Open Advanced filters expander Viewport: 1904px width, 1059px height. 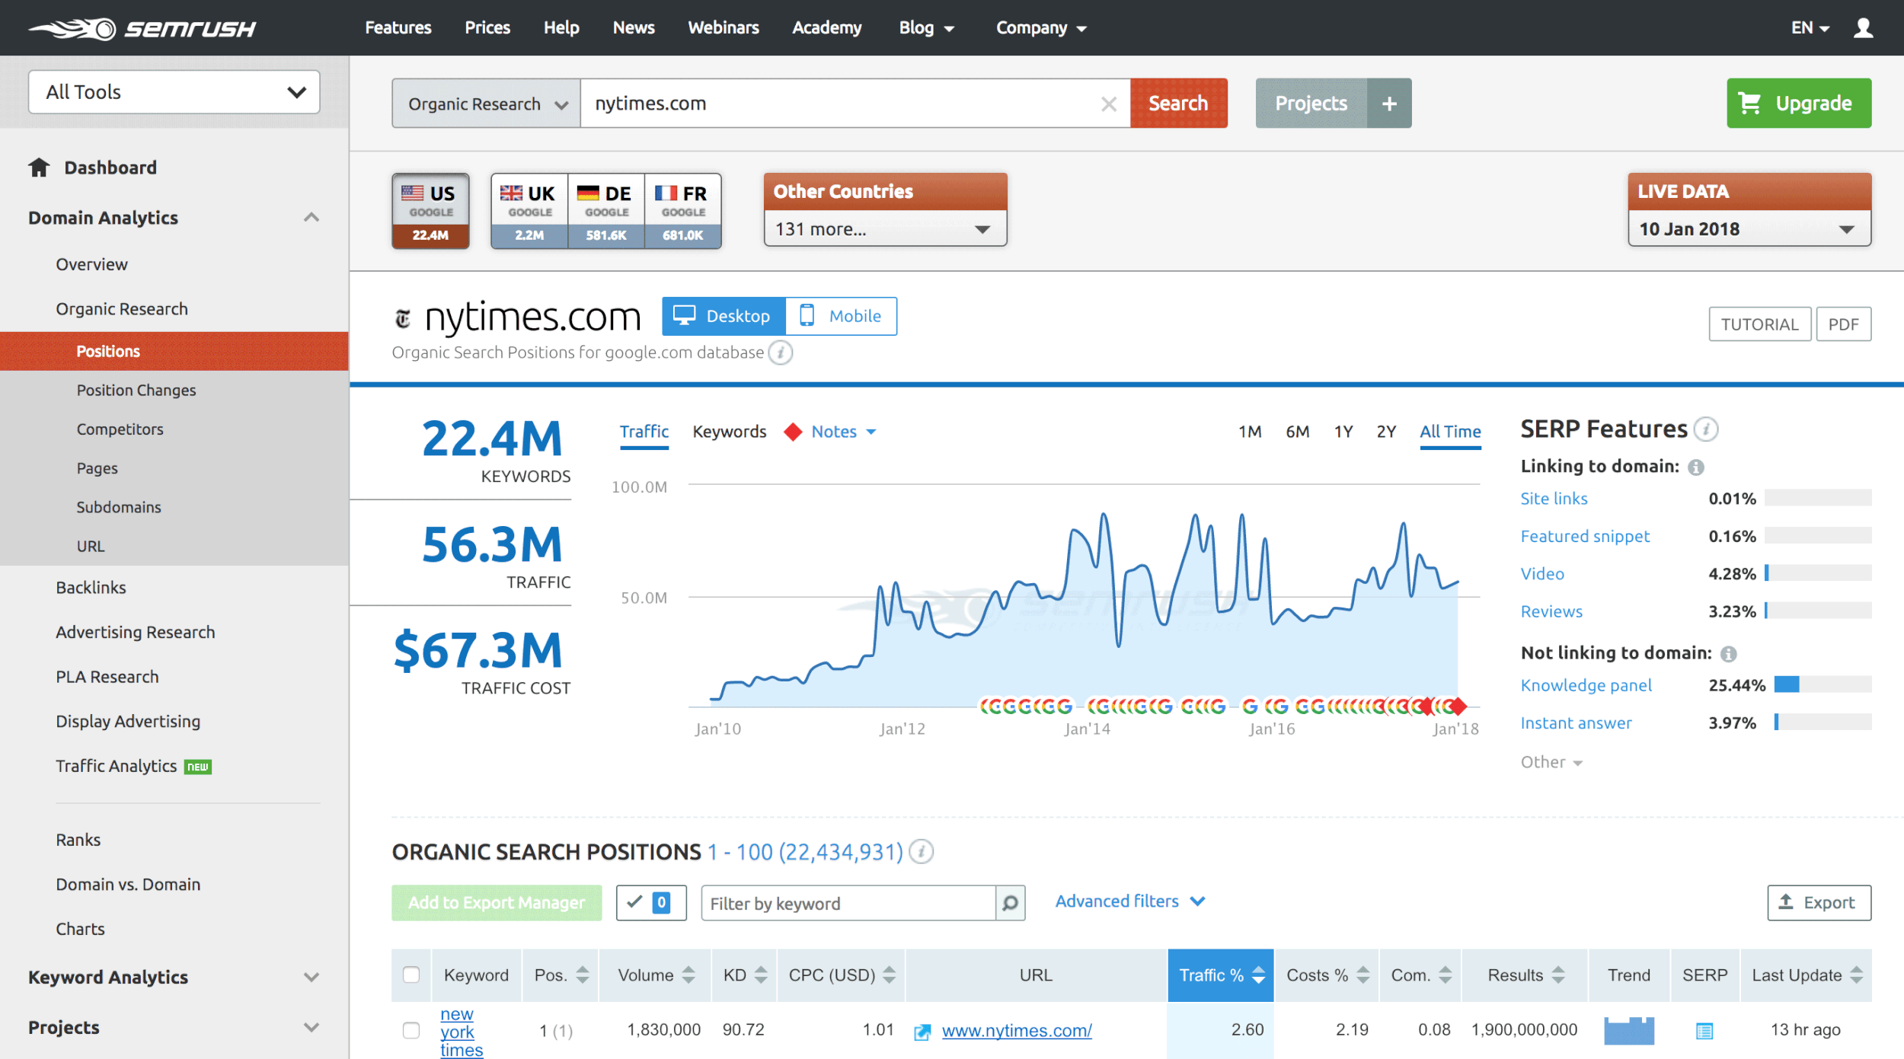[x=1130, y=901]
